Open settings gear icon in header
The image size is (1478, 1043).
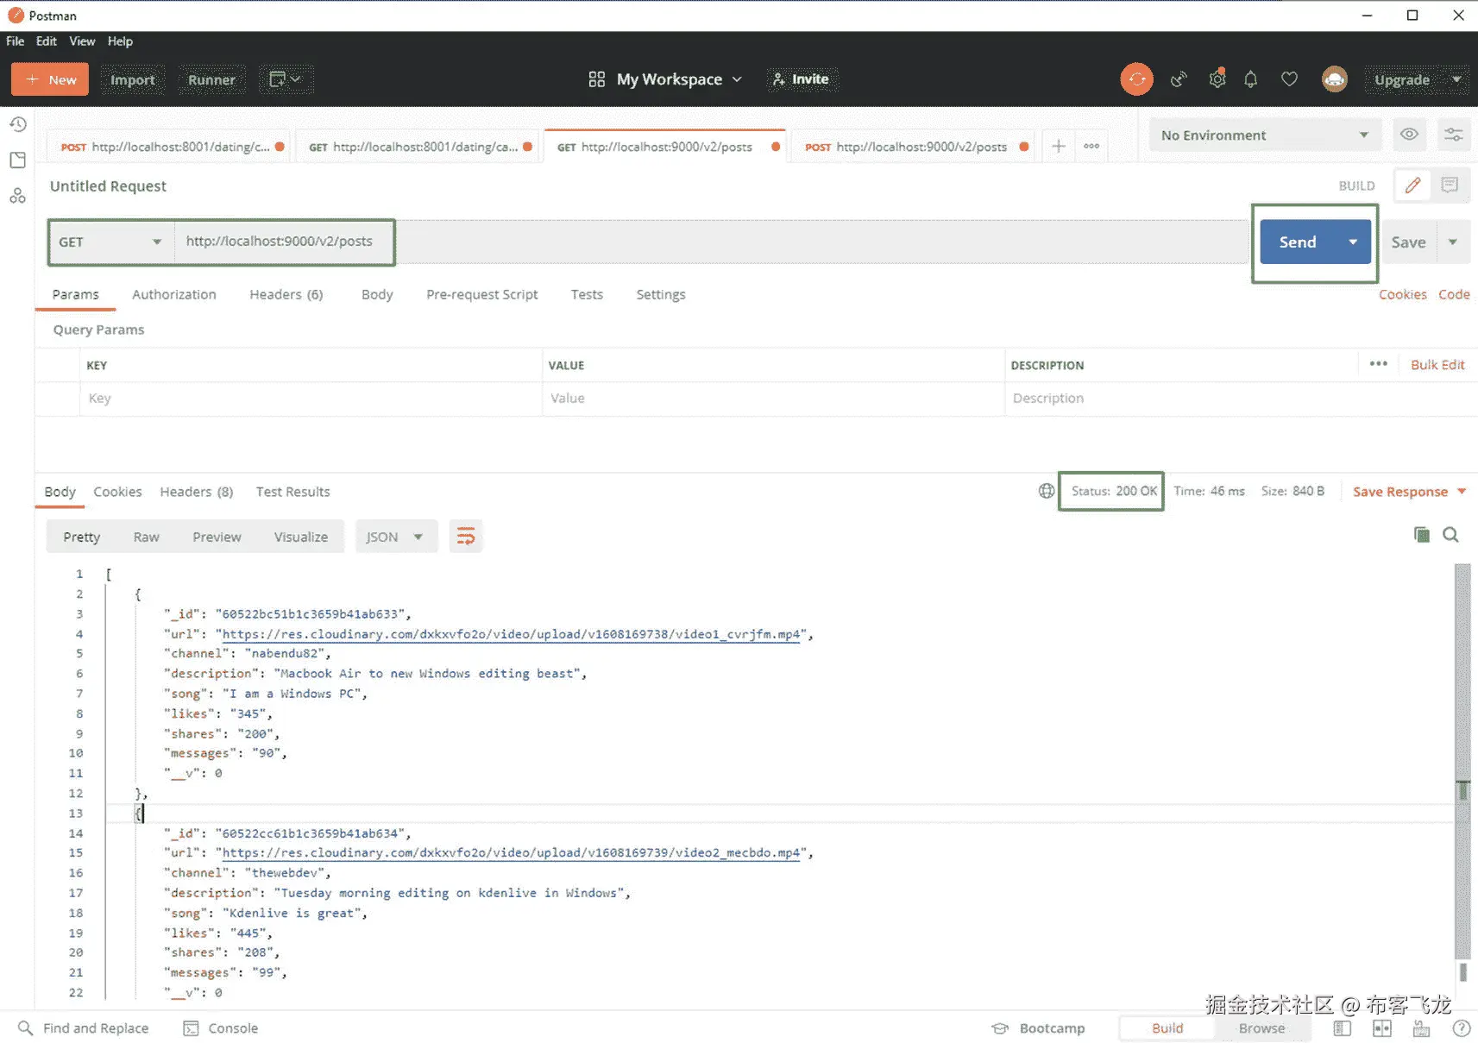point(1217,79)
